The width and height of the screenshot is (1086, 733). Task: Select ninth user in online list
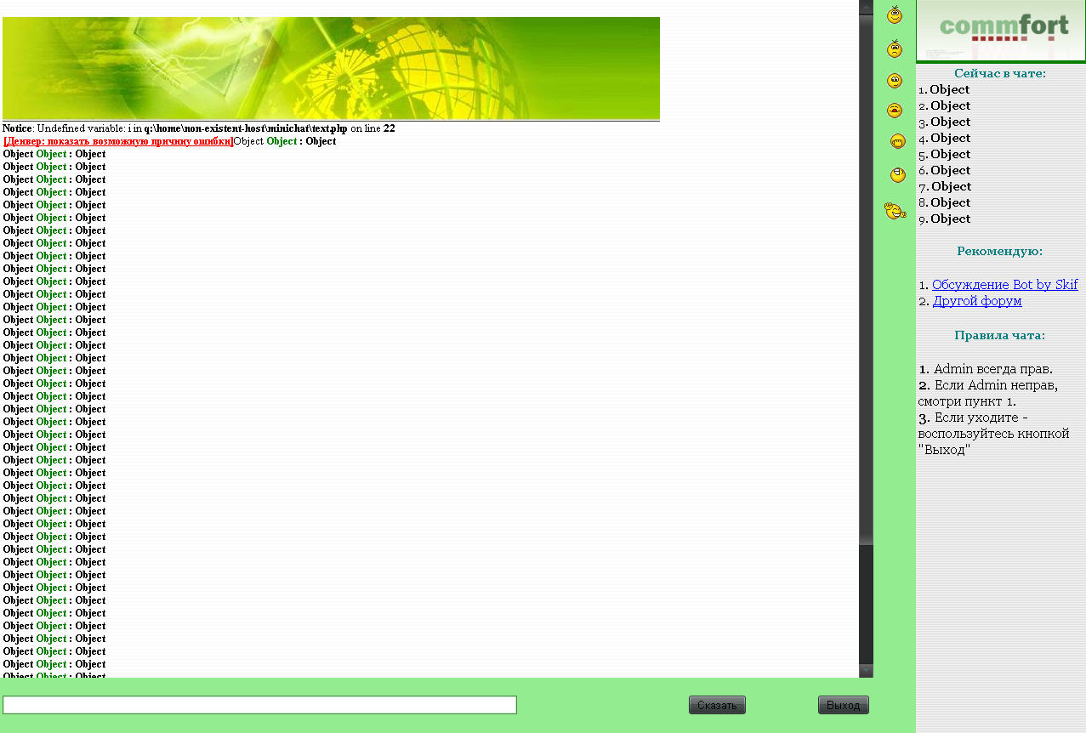[950, 219]
